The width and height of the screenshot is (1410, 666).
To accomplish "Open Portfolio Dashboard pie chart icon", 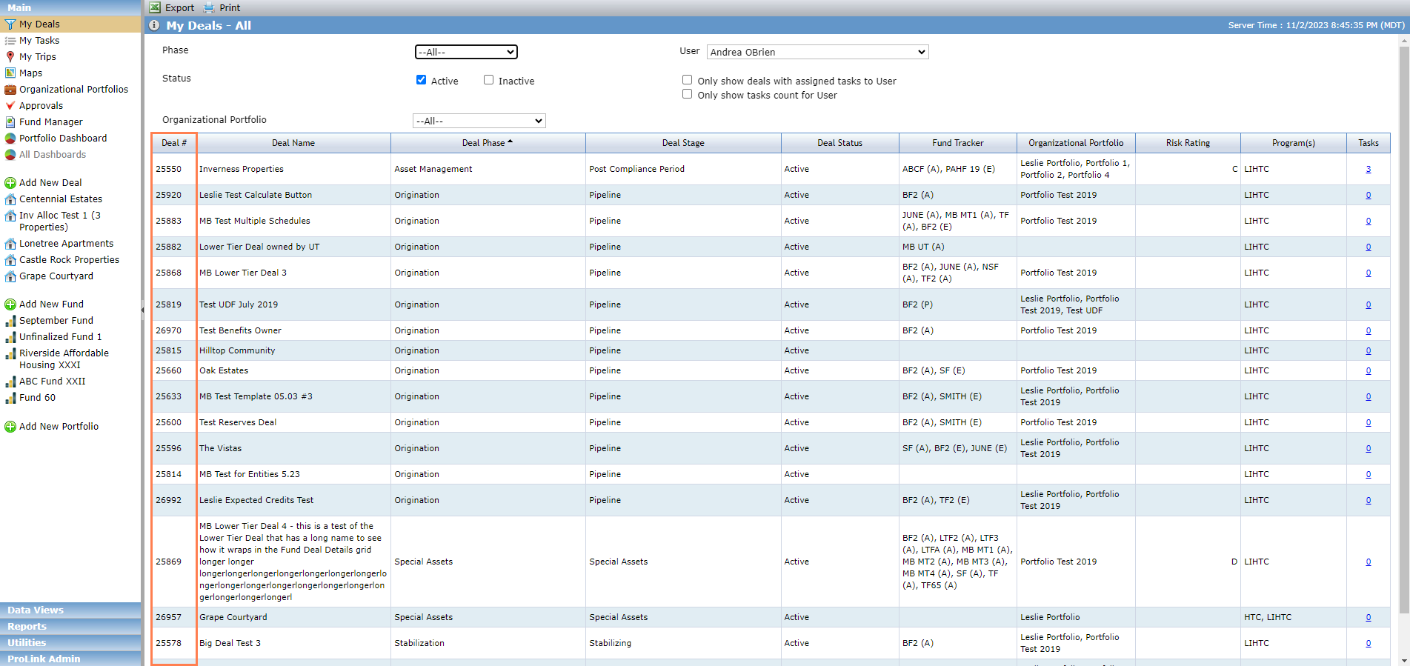I will tap(10, 139).
